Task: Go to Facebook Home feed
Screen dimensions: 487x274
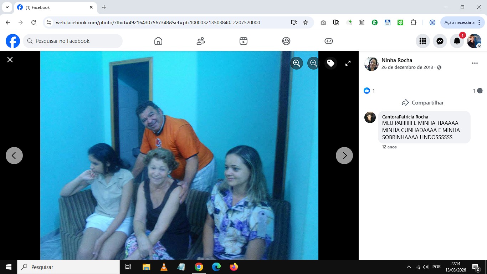Action: click(x=158, y=41)
